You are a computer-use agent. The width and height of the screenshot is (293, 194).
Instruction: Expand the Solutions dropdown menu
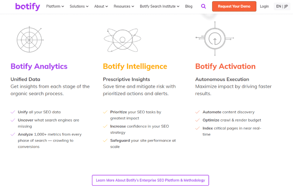coord(79,6)
